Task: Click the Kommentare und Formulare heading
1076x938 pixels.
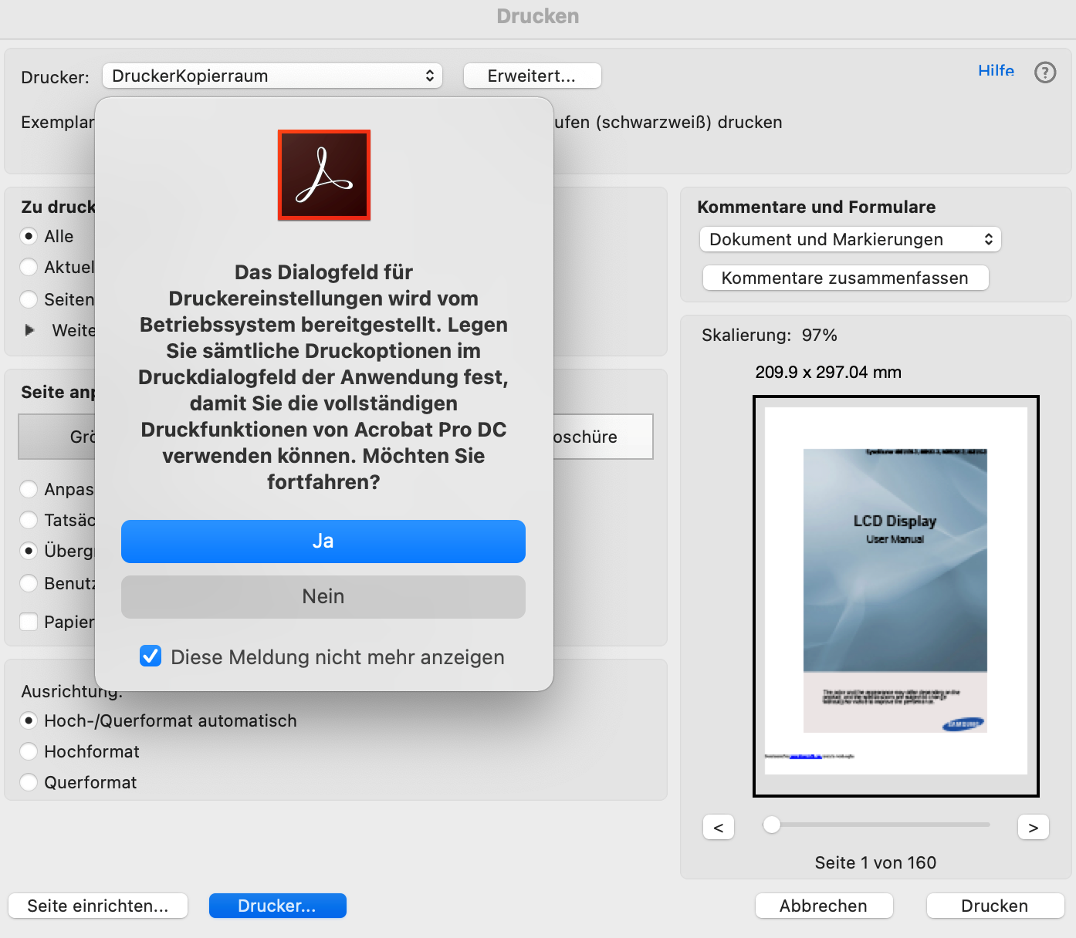Action: [x=817, y=207]
